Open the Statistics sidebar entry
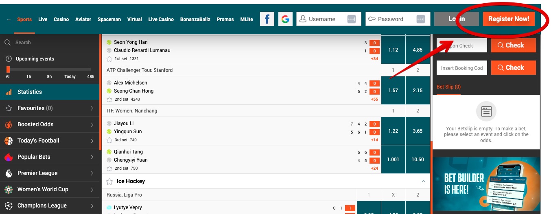 point(50,92)
